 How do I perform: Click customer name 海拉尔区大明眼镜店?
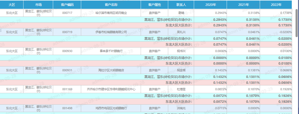pos(111,70)
